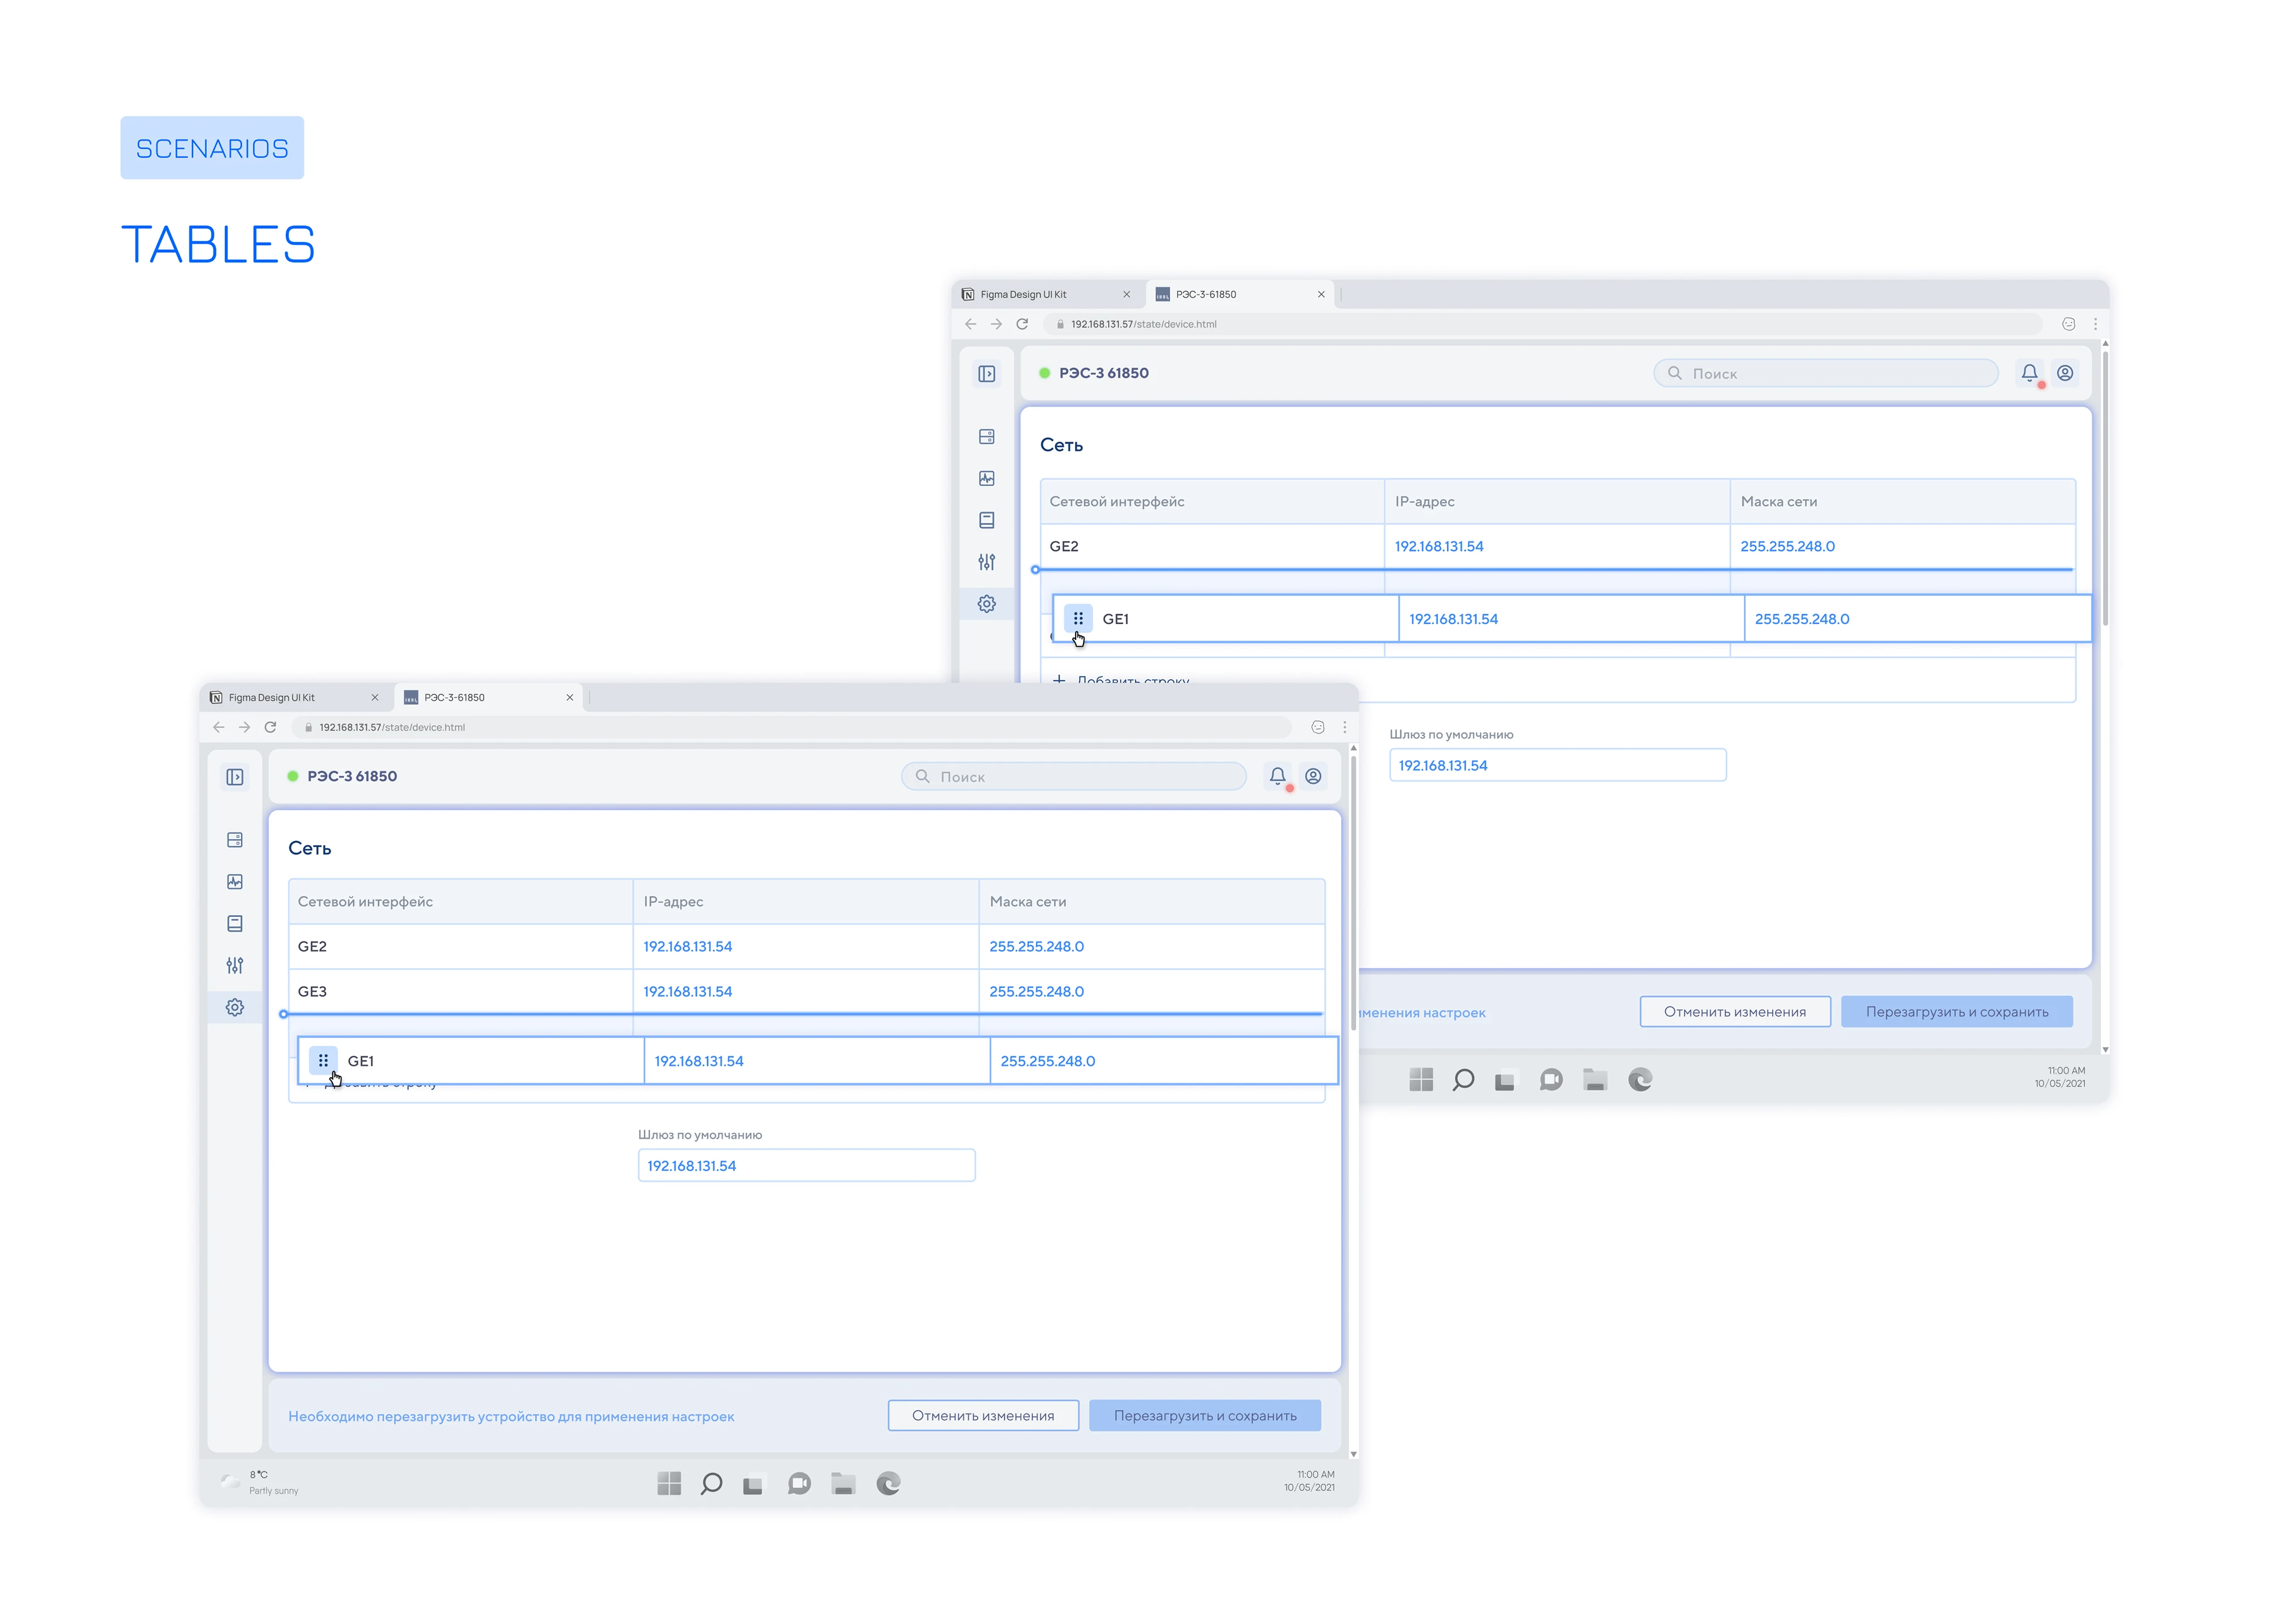
Task: Toggle sidebar panel icon in back window
Action: 987,374
